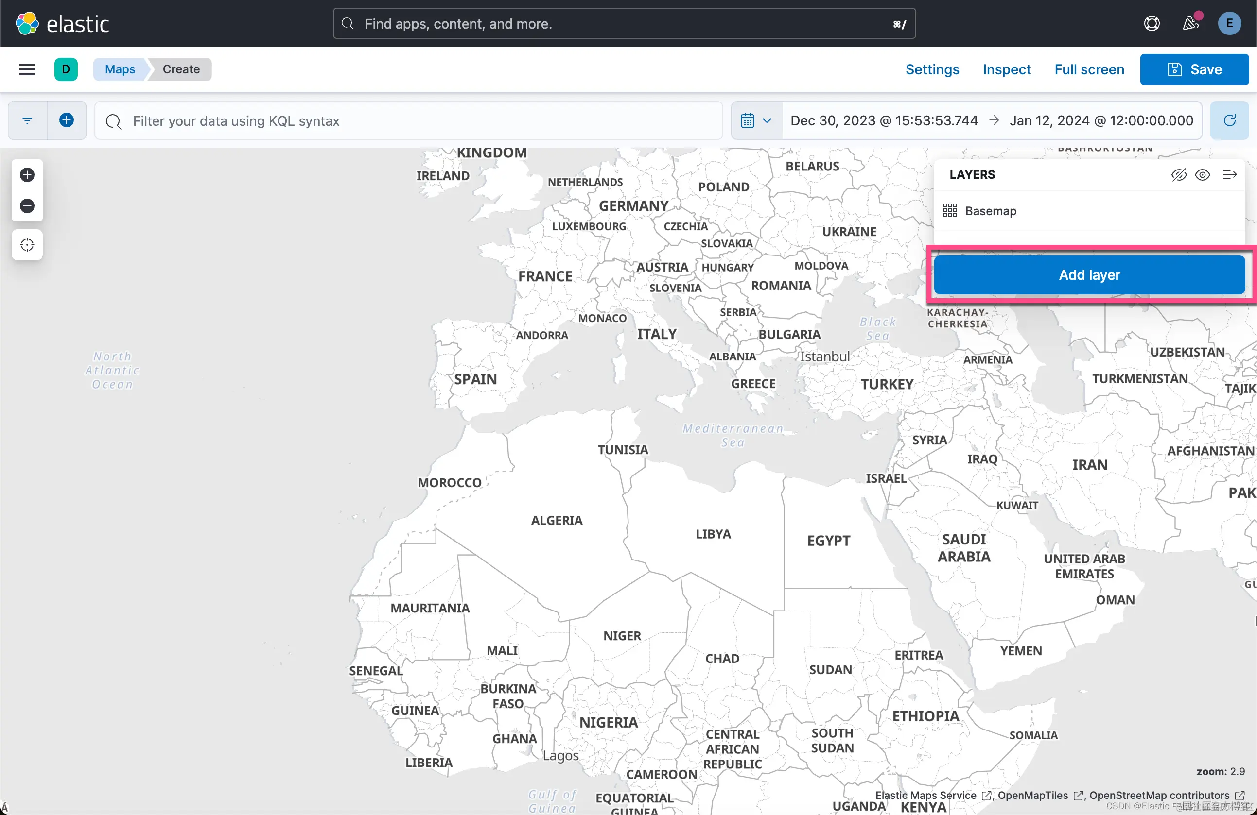
Task: Collapse the Layers panel
Action: click(x=1229, y=175)
